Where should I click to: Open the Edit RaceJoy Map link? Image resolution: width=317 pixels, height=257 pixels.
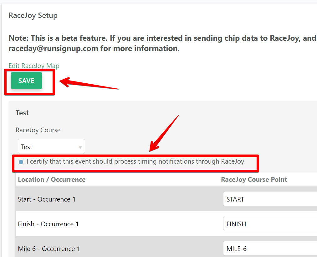point(34,66)
